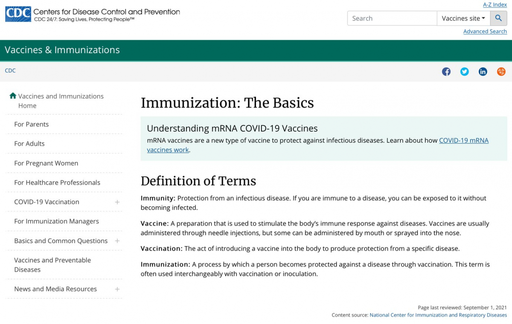Open the Vaccines site dropdown

tap(463, 18)
